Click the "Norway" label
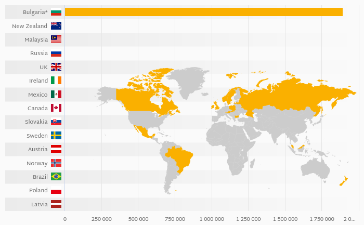This screenshot has height=225, width=364. coord(37,163)
